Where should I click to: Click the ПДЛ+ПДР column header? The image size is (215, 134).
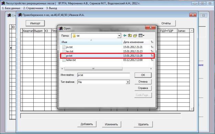click(x=168, y=31)
